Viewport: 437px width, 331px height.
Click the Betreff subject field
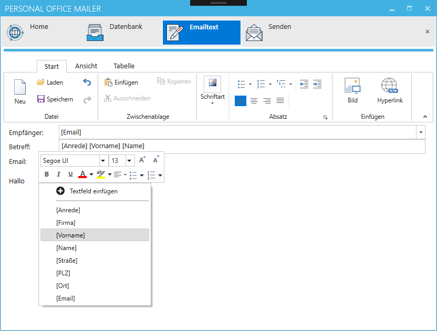pyautogui.click(x=242, y=146)
